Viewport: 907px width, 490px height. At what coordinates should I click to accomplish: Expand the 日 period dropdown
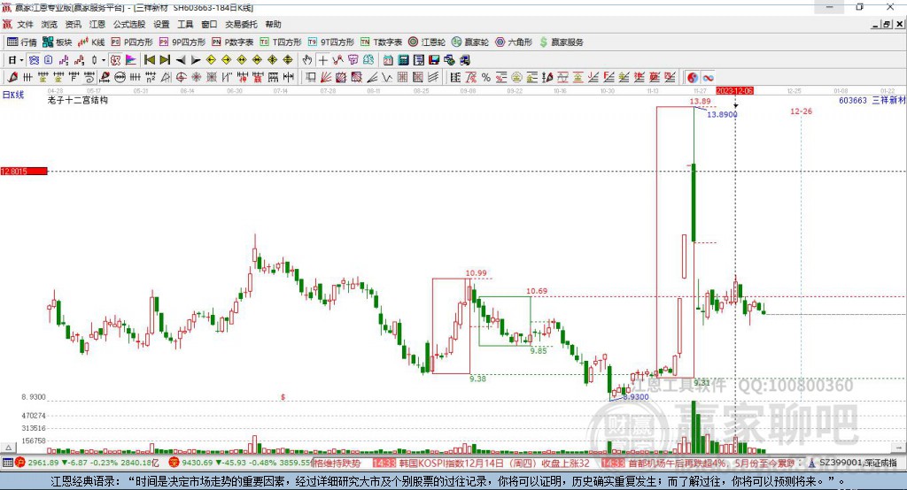[21, 60]
